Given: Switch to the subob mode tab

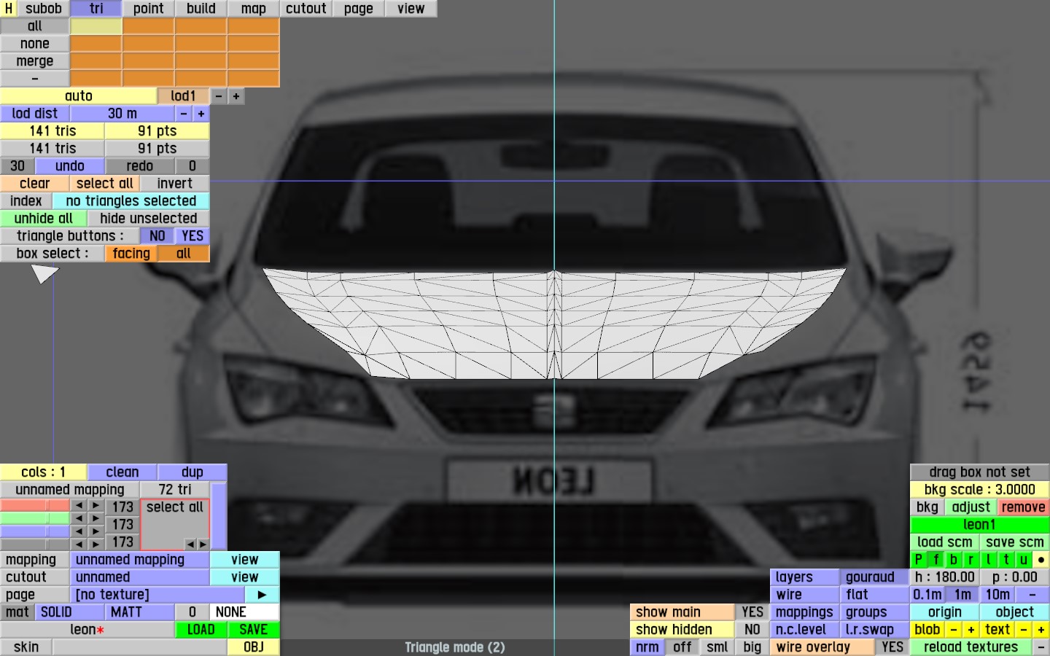Looking at the screenshot, I should click(44, 9).
